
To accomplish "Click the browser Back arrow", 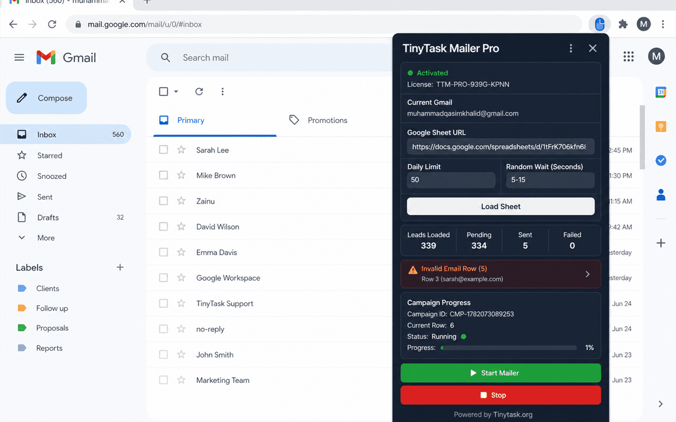I will [13, 24].
